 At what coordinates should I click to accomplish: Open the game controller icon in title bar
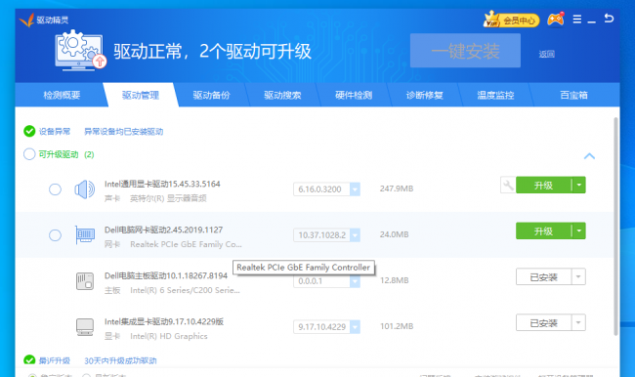[x=556, y=19]
